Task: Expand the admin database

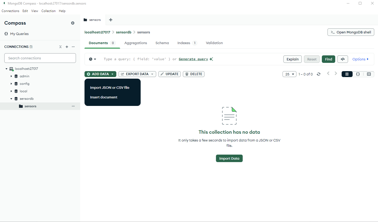Action: 11,76
